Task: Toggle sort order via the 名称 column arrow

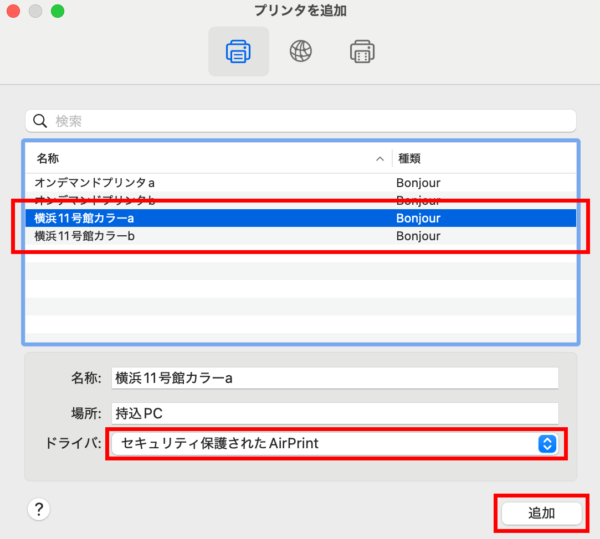Action: [x=380, y=159]
